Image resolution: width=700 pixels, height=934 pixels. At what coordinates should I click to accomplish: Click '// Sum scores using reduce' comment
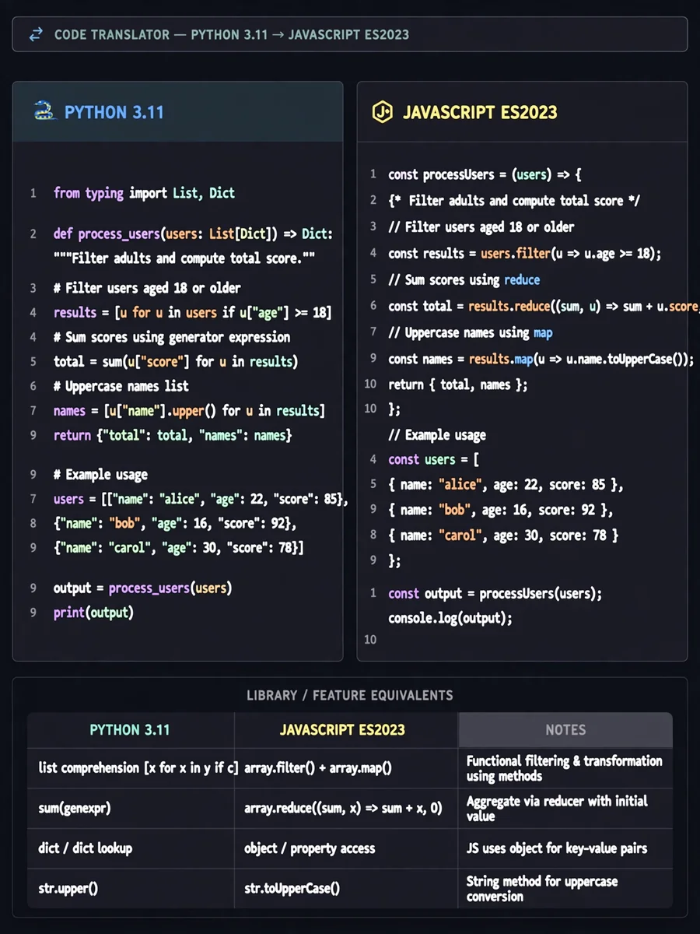tap(464, 280)
